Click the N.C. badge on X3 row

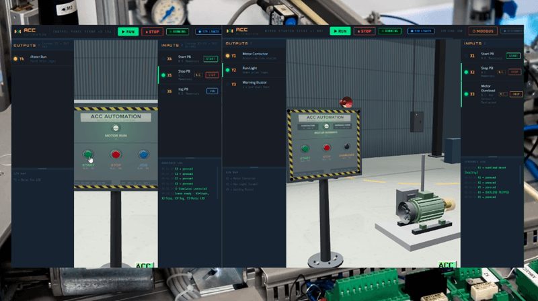tap(502, 94)
